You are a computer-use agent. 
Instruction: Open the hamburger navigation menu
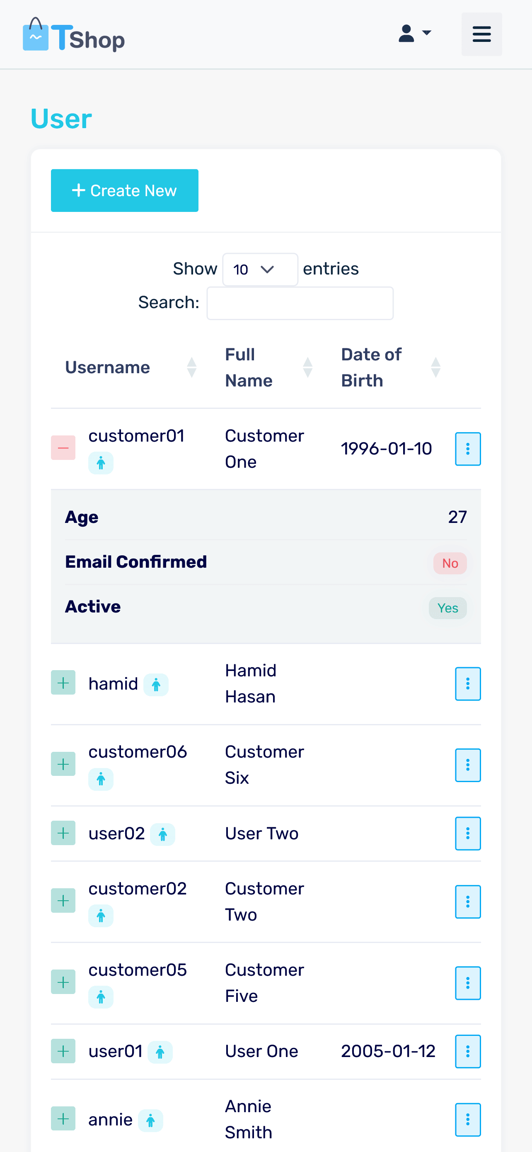coord(481,34)
